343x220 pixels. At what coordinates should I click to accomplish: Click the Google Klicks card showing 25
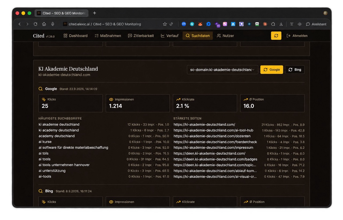coord(70,103)
